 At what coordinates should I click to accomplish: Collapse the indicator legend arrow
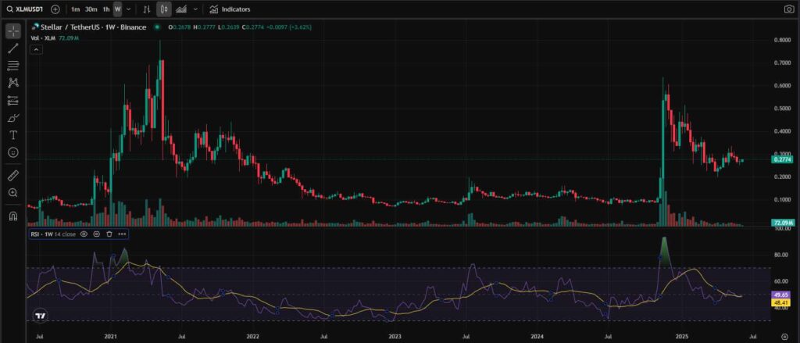(x=36, y=49)
